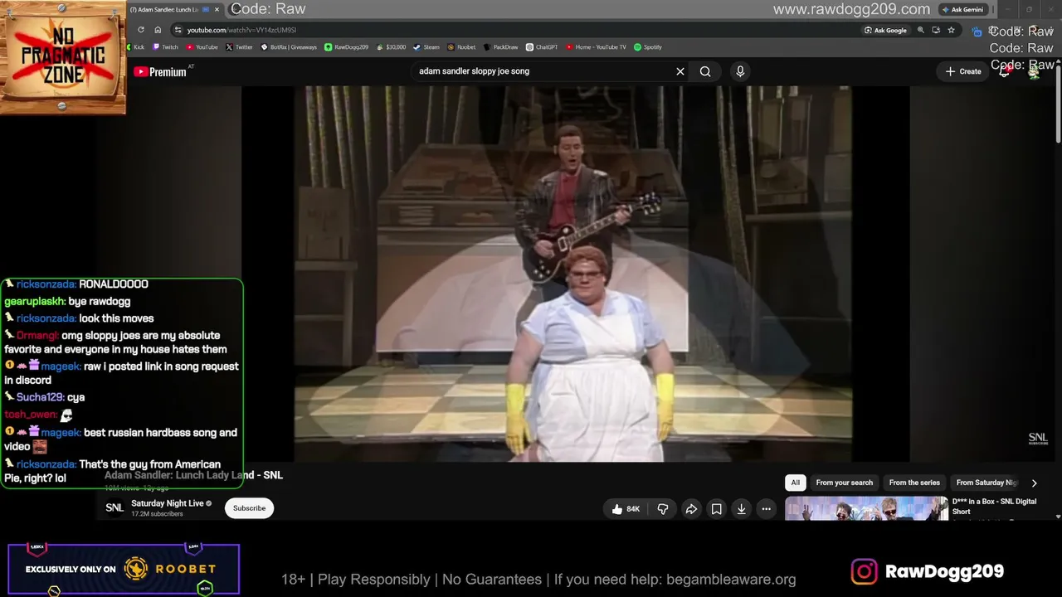Open the RawDogg209 bookmark
Image resolution: width=1062 pixels, height=597 pixels.
(347, 47)
